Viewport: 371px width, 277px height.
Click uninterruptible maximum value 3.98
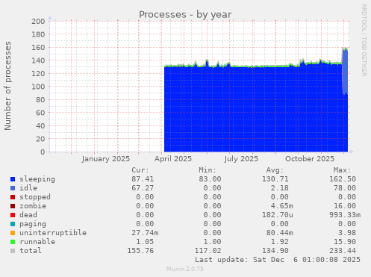coord(347,233)
